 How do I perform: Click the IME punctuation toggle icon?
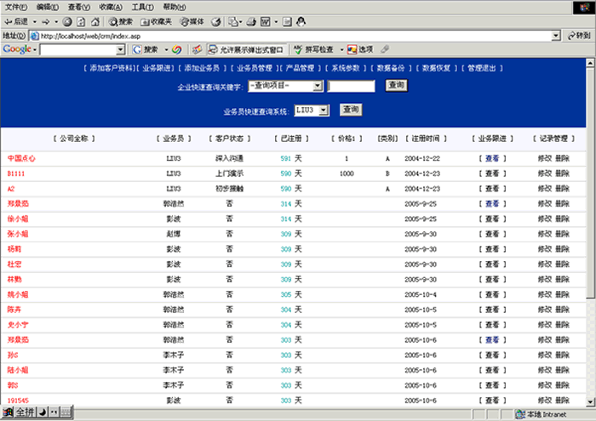point(54,412)
